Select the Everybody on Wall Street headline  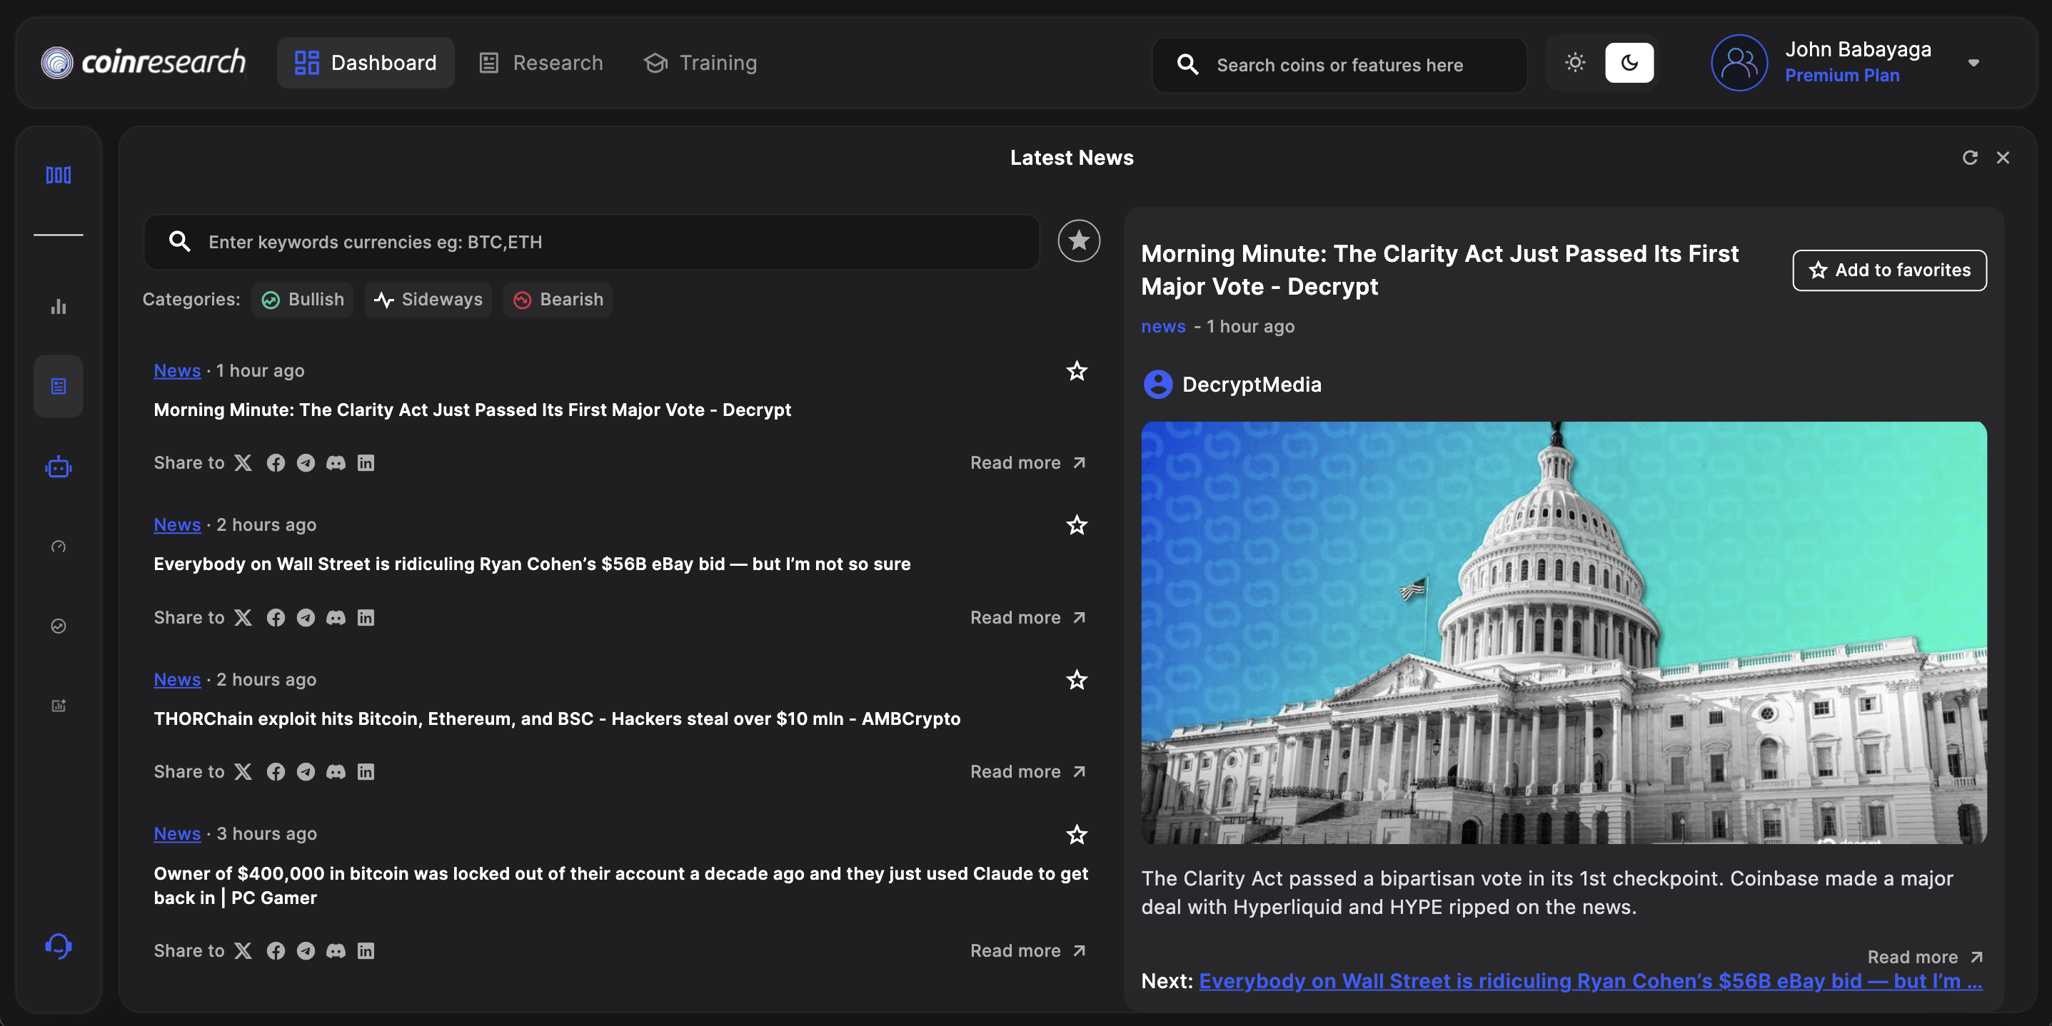[532, 564]
